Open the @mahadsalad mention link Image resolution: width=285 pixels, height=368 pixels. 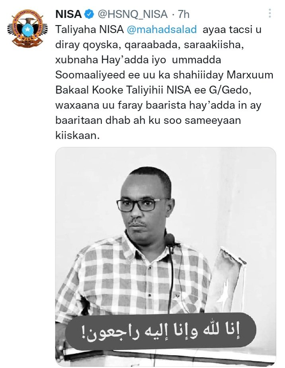click(162, 29)
